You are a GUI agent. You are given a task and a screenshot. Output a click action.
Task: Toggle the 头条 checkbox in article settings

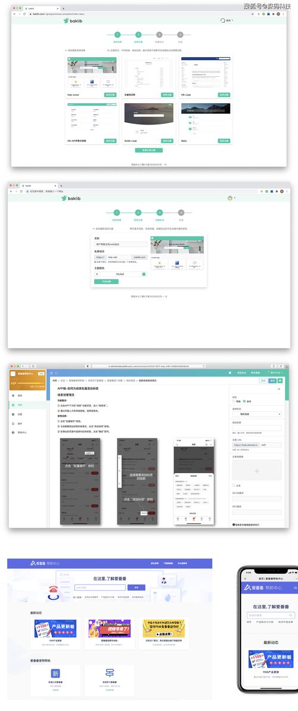click(234, 485)
